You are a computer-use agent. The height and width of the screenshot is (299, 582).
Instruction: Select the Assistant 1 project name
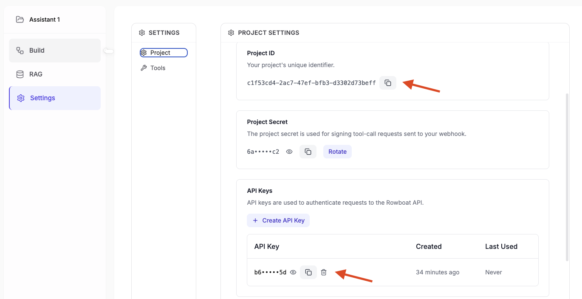(x=45, y=20)
